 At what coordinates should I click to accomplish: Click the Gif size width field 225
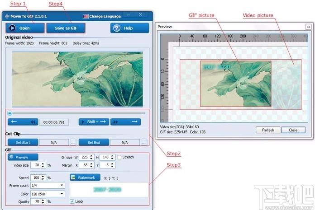click(84, 157)
